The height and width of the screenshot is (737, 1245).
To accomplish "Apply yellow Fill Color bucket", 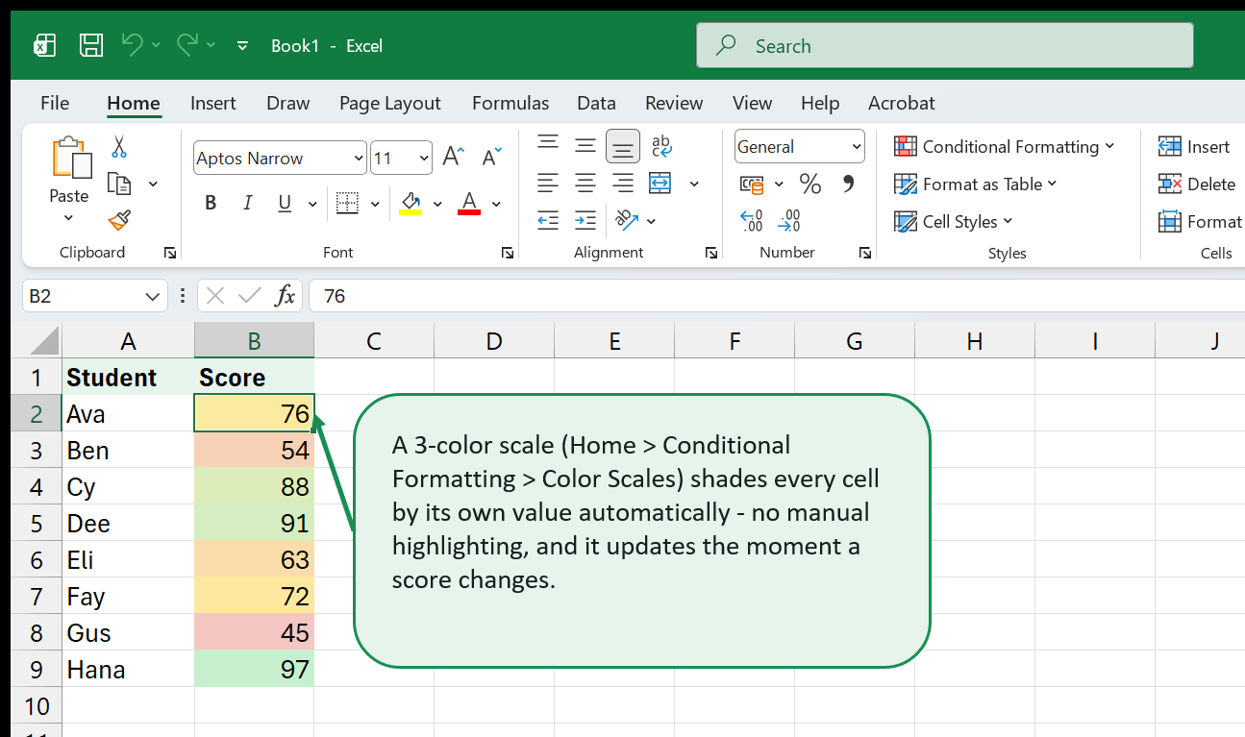I will 411,203.
